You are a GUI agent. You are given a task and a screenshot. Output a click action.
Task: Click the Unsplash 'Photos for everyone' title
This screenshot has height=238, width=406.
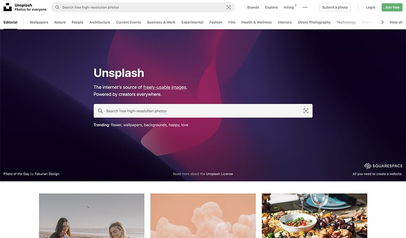(30, 7)
